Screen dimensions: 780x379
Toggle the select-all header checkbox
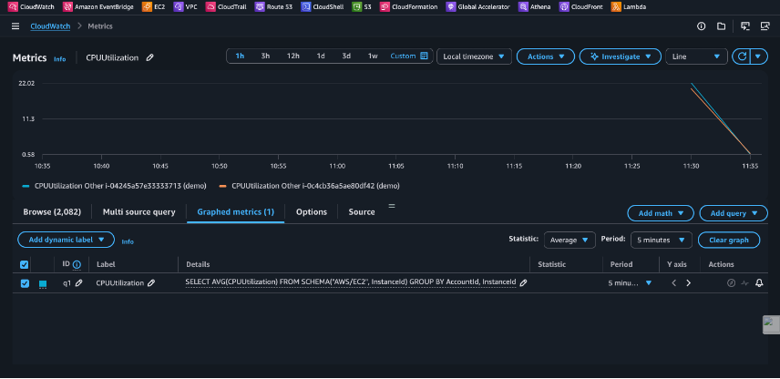(24, 264)
